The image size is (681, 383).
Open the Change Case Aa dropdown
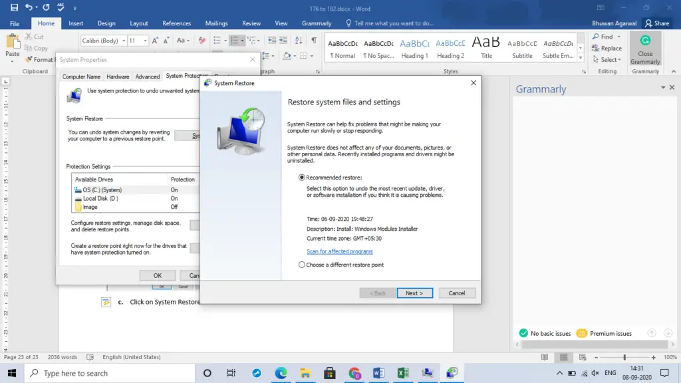tap(183, 41)
